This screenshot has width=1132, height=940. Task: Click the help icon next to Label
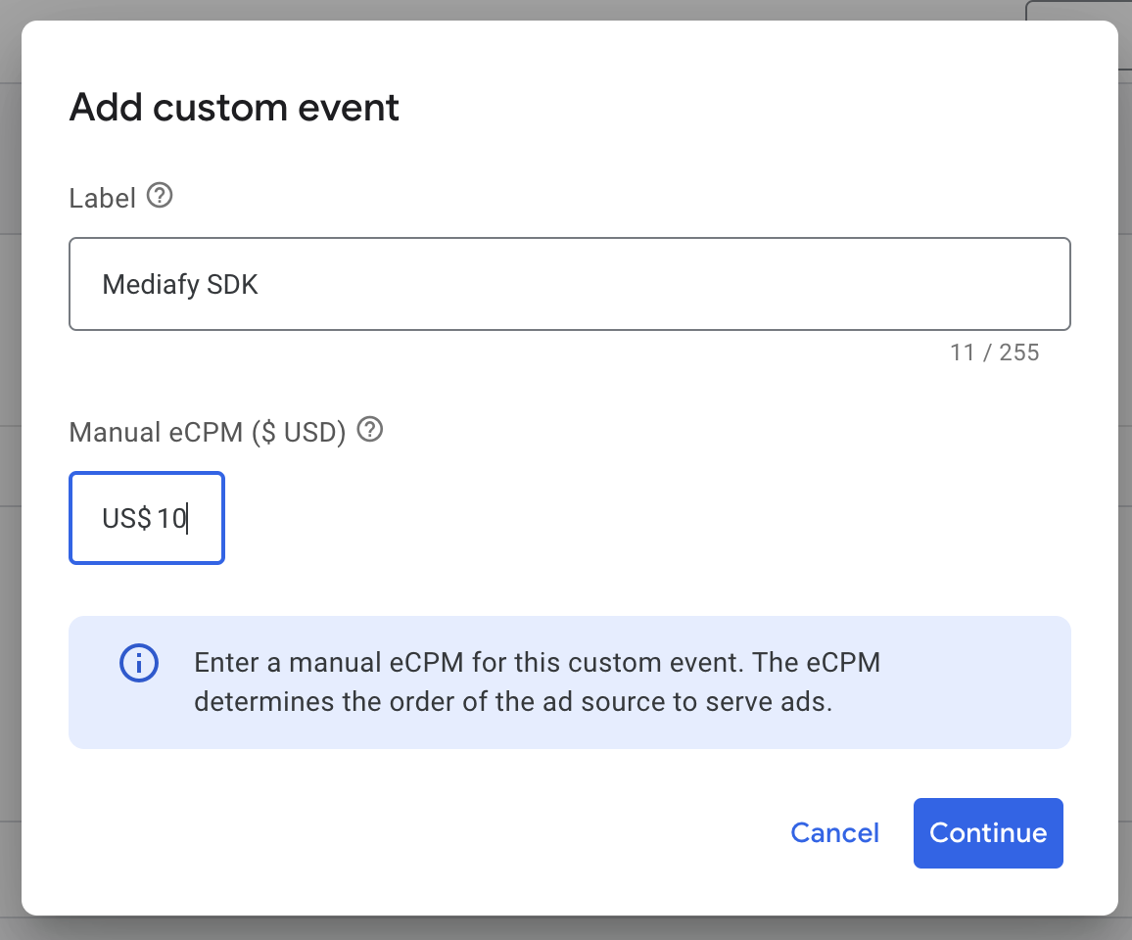click(160, 197)
